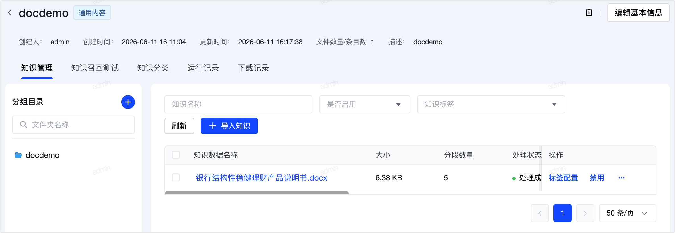Click search magnifier in folder name field
675x233 pixels.
tap(24, 125)
